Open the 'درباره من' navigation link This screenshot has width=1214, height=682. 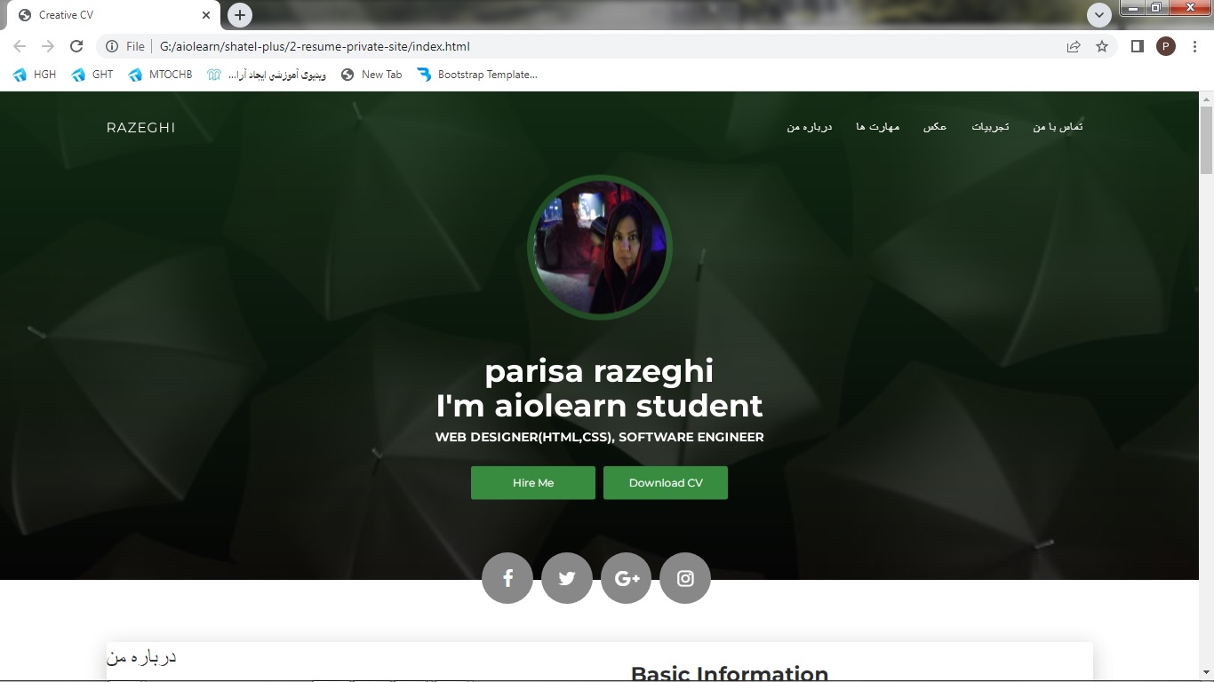click(x=809, y=127)
